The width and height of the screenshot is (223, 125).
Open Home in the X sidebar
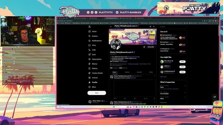pos(93,32)
